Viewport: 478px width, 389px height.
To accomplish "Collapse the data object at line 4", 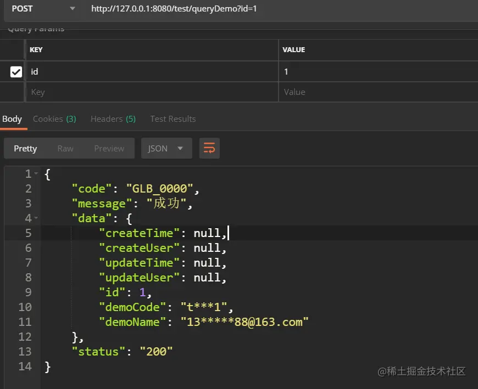I will (36, 218).
